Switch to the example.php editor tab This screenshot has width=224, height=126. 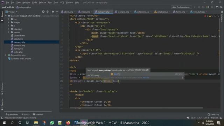click(123, 12)
